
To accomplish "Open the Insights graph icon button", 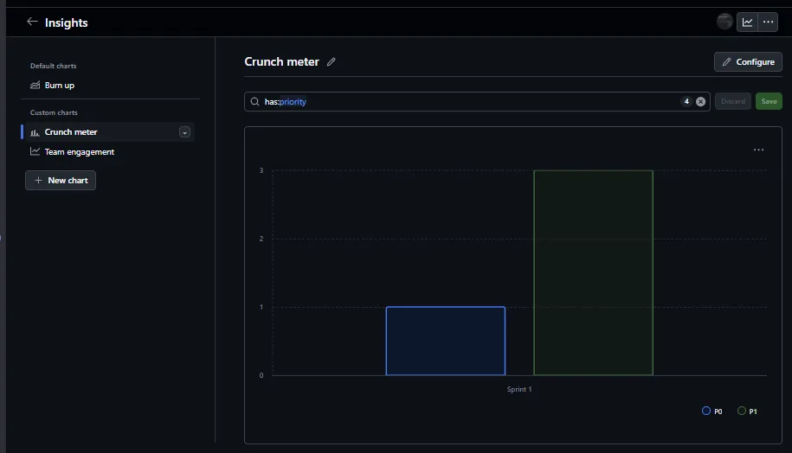I will tap(747, 22).
